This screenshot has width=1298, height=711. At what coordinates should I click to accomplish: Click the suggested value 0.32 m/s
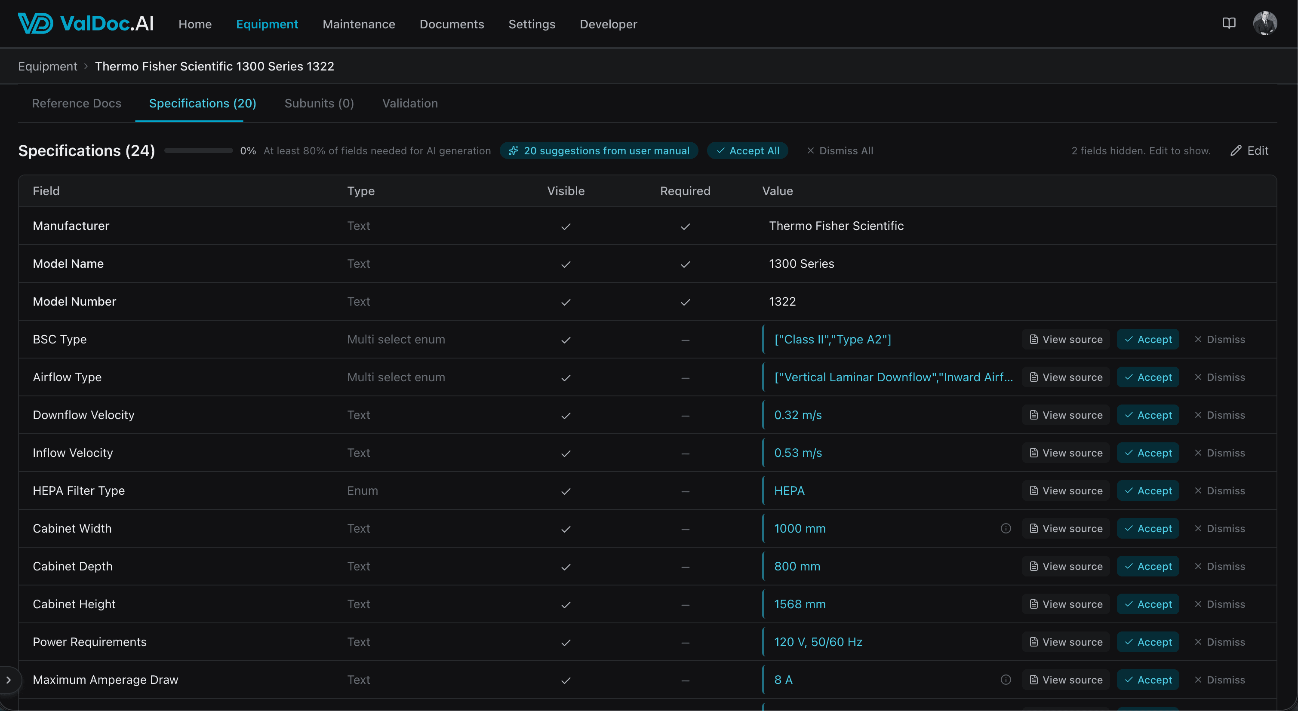pos(798,415)
